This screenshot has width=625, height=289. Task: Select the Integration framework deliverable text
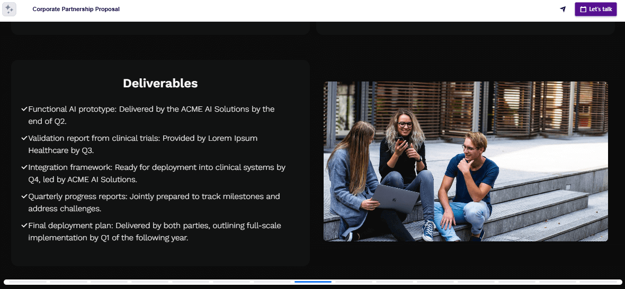pos(157,173)
